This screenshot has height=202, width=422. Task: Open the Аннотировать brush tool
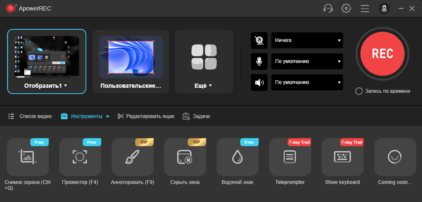click(133, 157)
